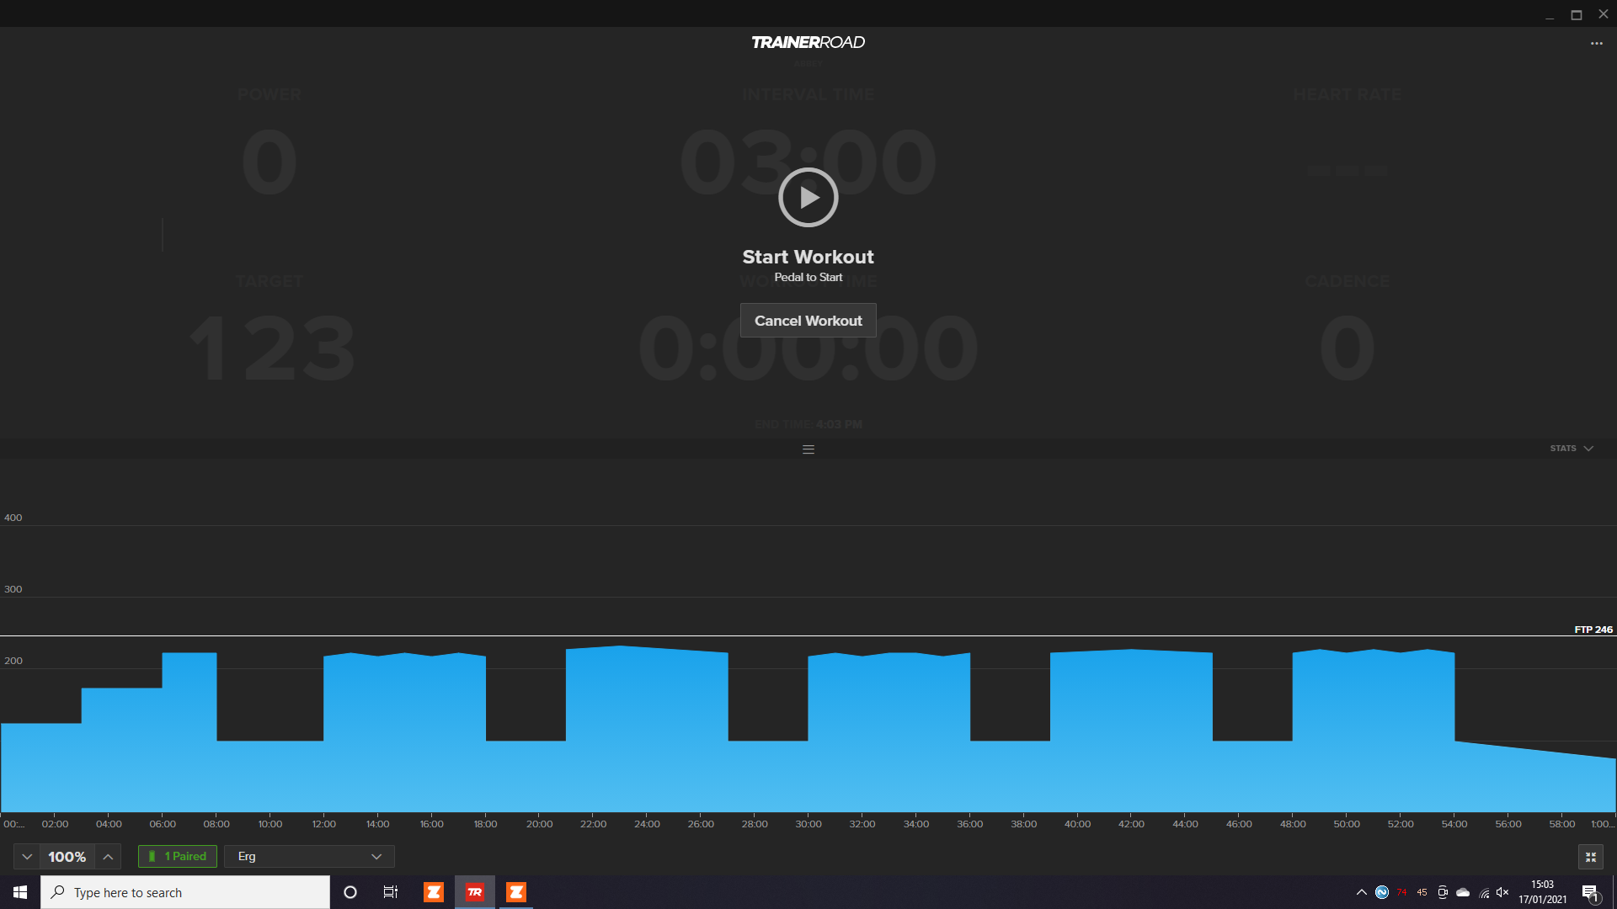Expand the three-dot options menu
Screen dimensions: 1617x909
coord(1597,43)
